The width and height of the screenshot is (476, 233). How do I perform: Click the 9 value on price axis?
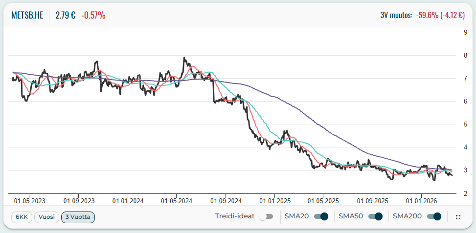pos(465,33)
